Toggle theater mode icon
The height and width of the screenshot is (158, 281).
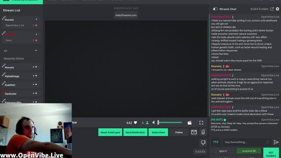click(189, 123)
